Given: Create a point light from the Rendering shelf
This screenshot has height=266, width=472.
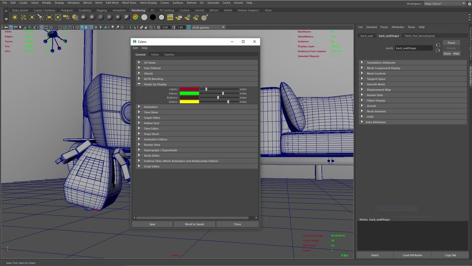Looking at the screenshot, I should 31,17.
